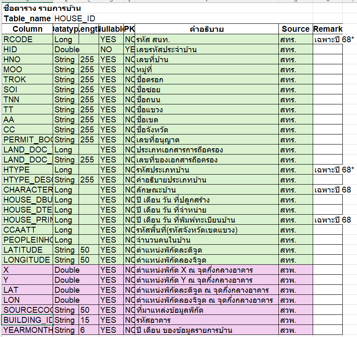Click the length '6' in the YEARMONTH row
The image size is (357, 337).
tap(89, 330)
